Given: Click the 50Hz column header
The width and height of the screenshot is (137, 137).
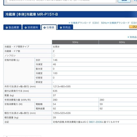Looking at the screenshot, I should point(75,42).
